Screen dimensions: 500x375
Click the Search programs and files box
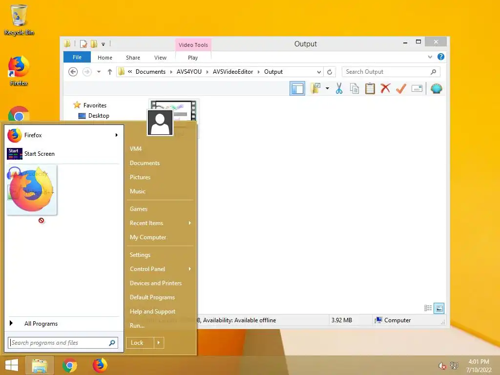click(63, 343)
